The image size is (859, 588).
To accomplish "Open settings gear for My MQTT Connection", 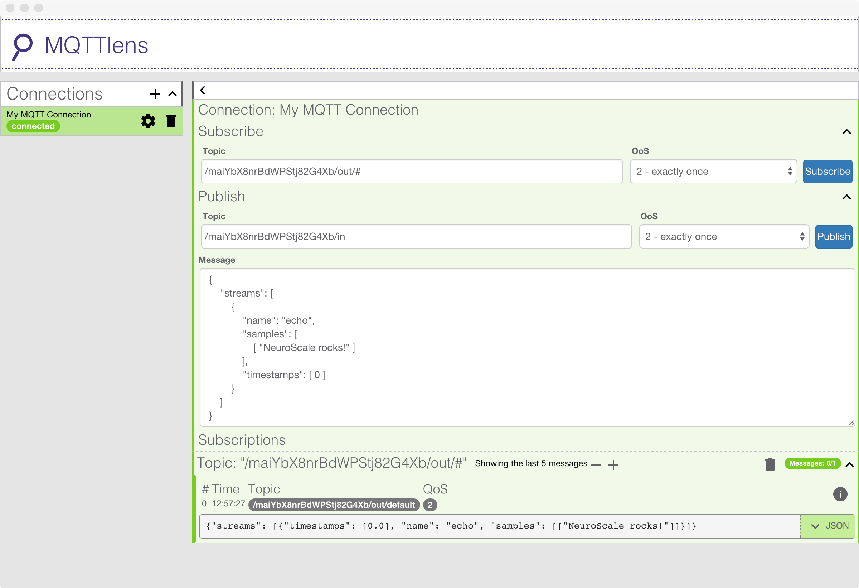I will 148,121.
